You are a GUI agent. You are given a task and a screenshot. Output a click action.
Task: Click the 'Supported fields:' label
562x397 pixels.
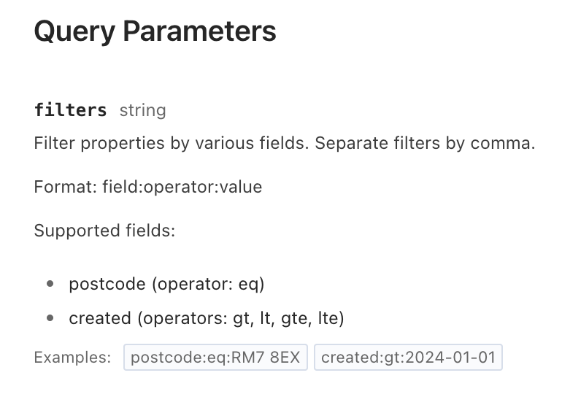pos(104,231)
